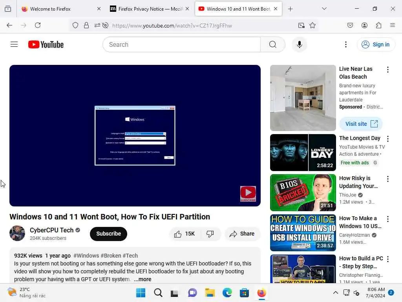Go back to previous page
402x302 pixels.
tap(9, 25)
